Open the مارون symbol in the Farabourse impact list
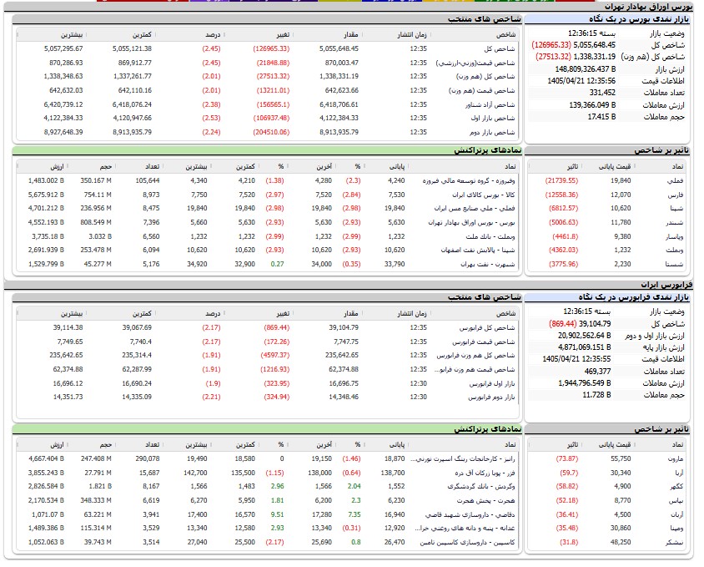Screen dimensions: 704x567 point(676,458)
